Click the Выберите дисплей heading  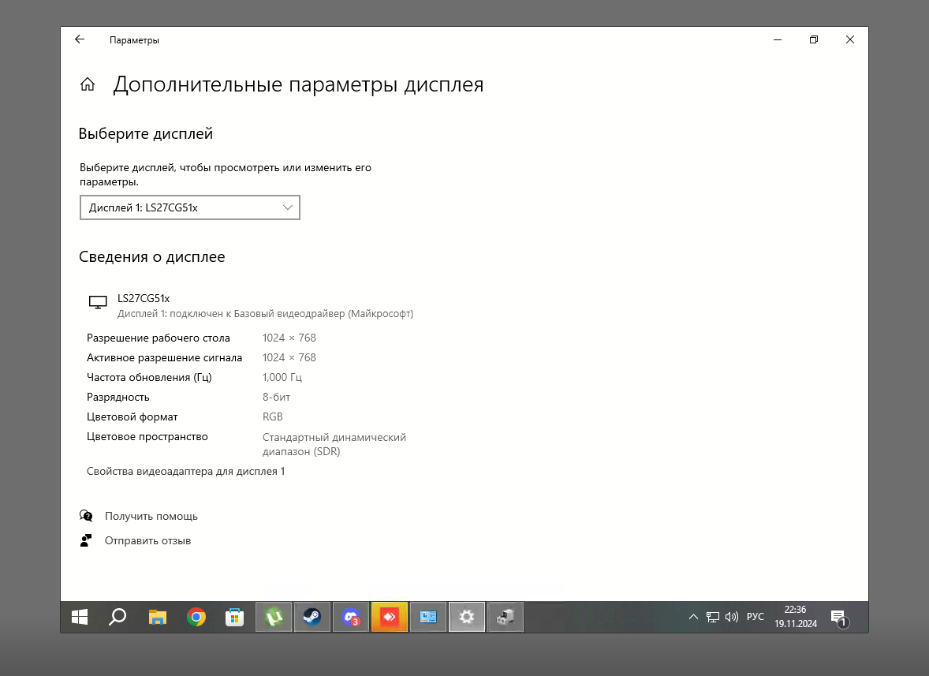point(146,134)
